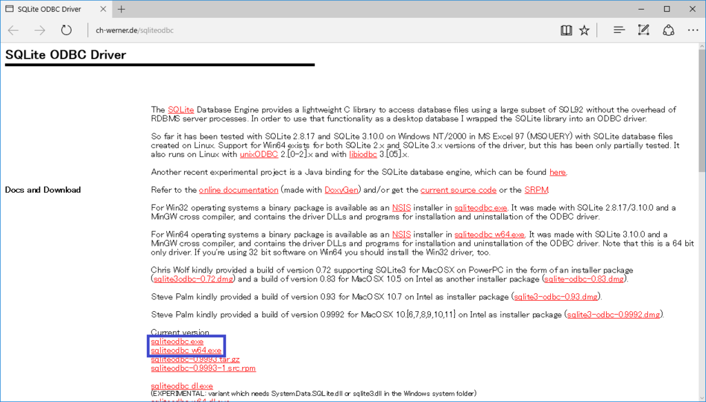Open the online documentation link
Screen dimensions: 706x402
[x=239, y=190]
